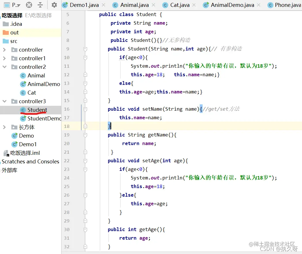The image size is (302, 254).
Task: Place cursor on 'return name;' text
Action: pos(139,144)
